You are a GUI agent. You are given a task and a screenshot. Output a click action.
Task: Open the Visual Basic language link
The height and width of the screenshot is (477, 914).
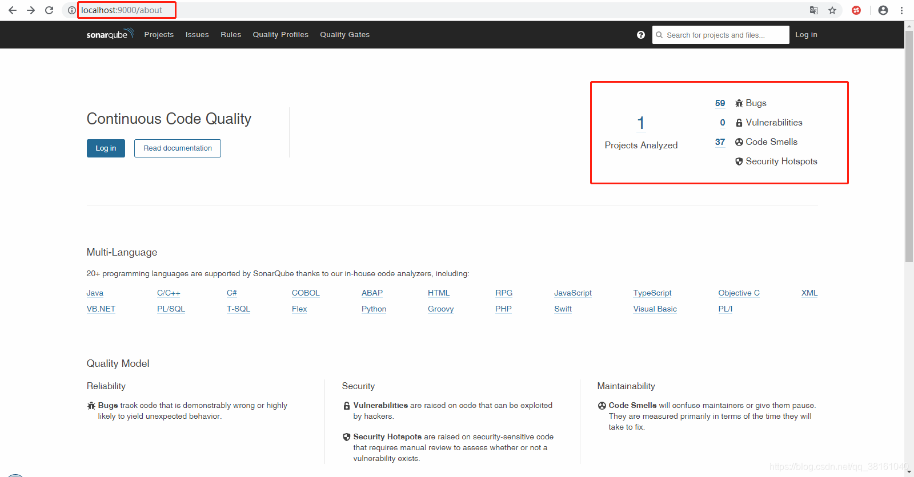tap(655, 309)
